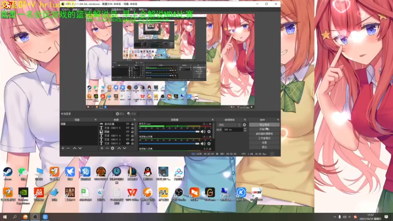Toggle visibility of 文本 (GDI+) 2 source
This screenshot has height=221, width=393.
(128, 143)
